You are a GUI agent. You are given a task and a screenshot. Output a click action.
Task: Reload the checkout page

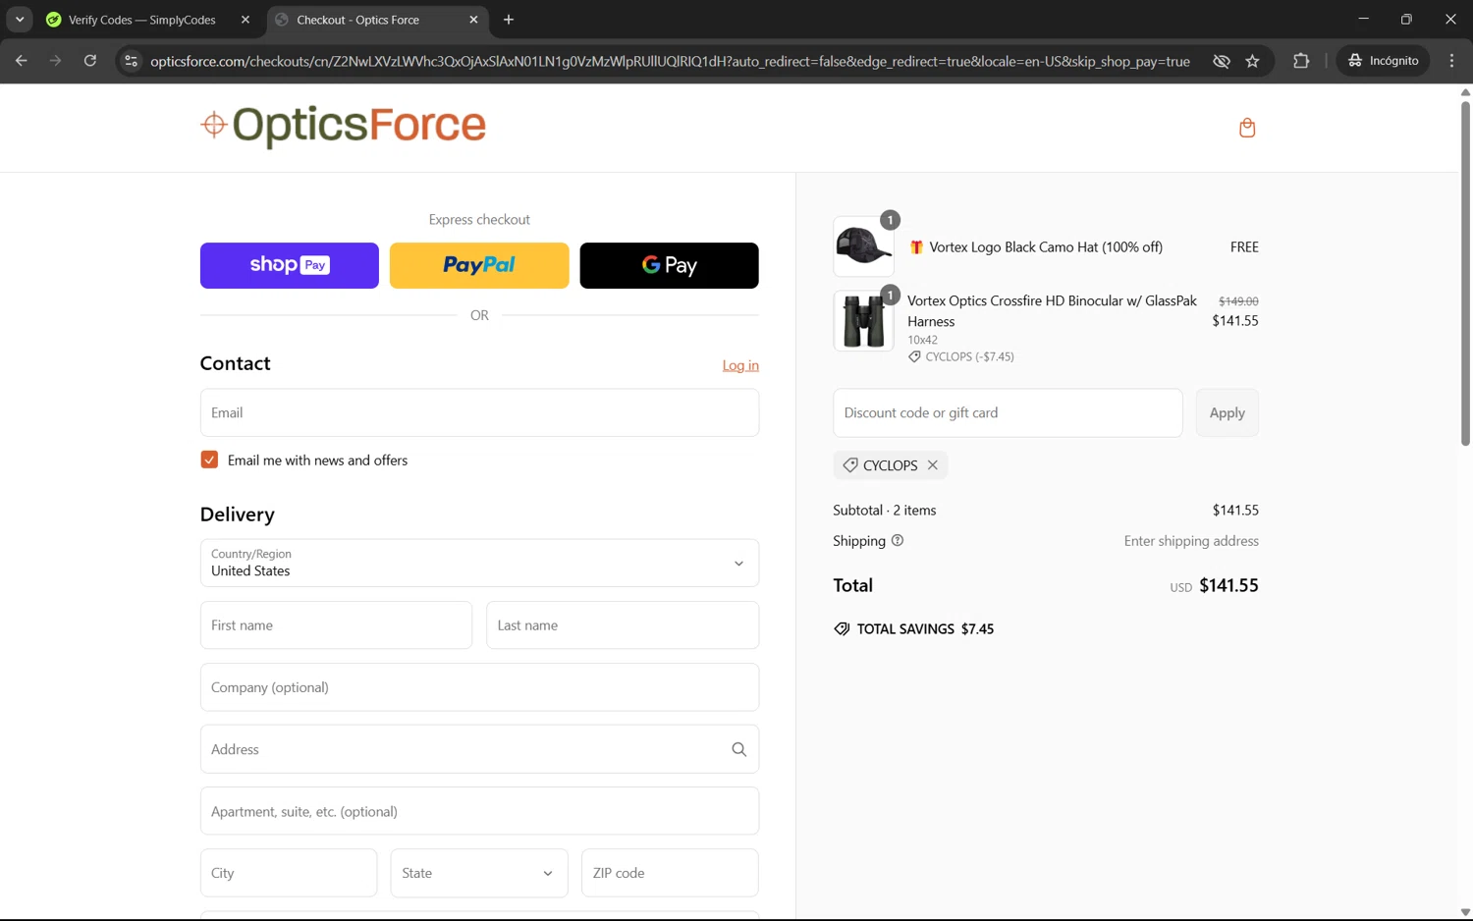[89, 61]
